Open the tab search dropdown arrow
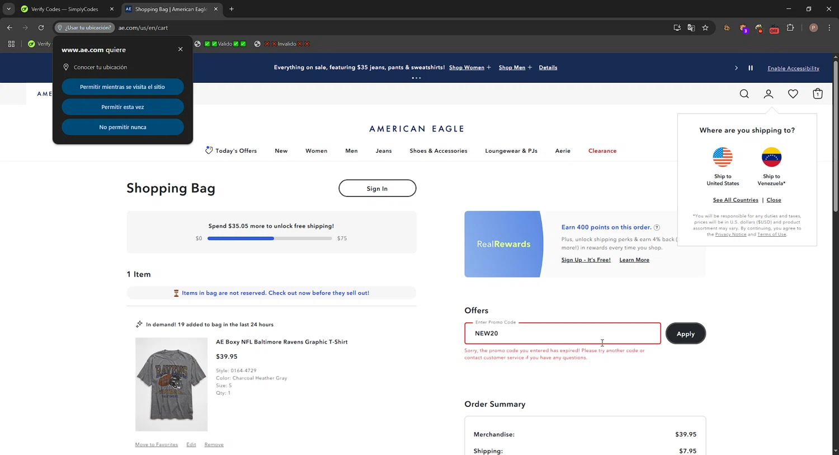 (8, 9)
